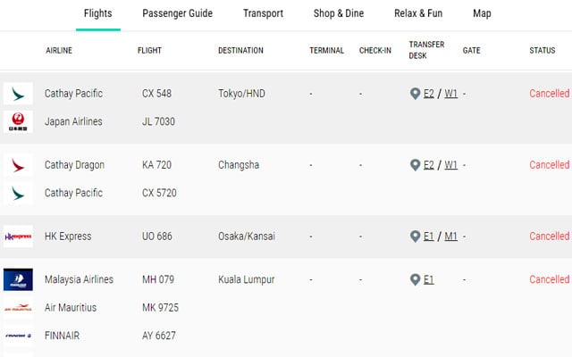Screen dimensions: 572x357
Task: Open transfer desk W1 link for Changsha flight
Action: pyautogui.click(x=451, y=165)
